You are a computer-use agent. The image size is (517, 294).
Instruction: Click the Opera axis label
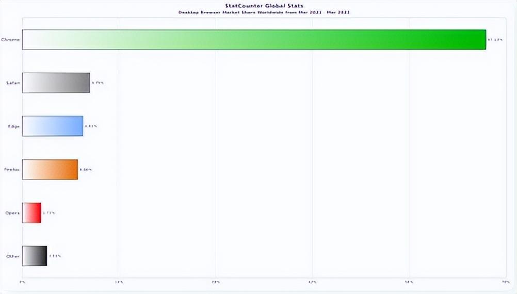tap(13, 213)
